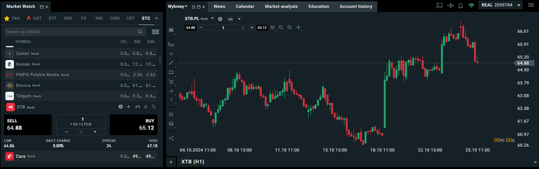
Task: Open the Calendar tab
Action: [x=245, y=6]
